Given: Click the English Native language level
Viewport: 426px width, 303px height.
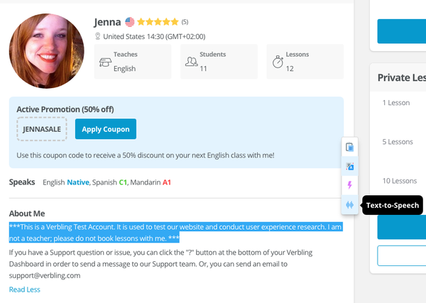Looking at the screenshot, I should tap(66, 182).
